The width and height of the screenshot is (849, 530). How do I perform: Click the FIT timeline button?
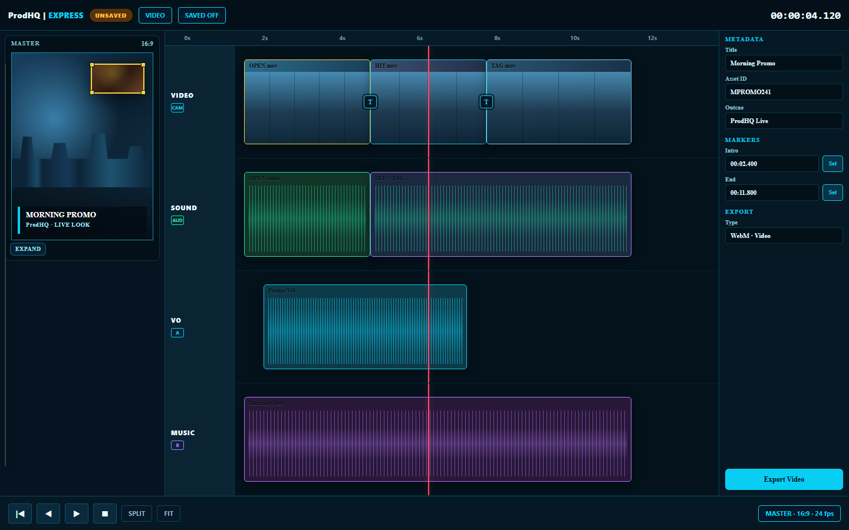click(169, 514)
